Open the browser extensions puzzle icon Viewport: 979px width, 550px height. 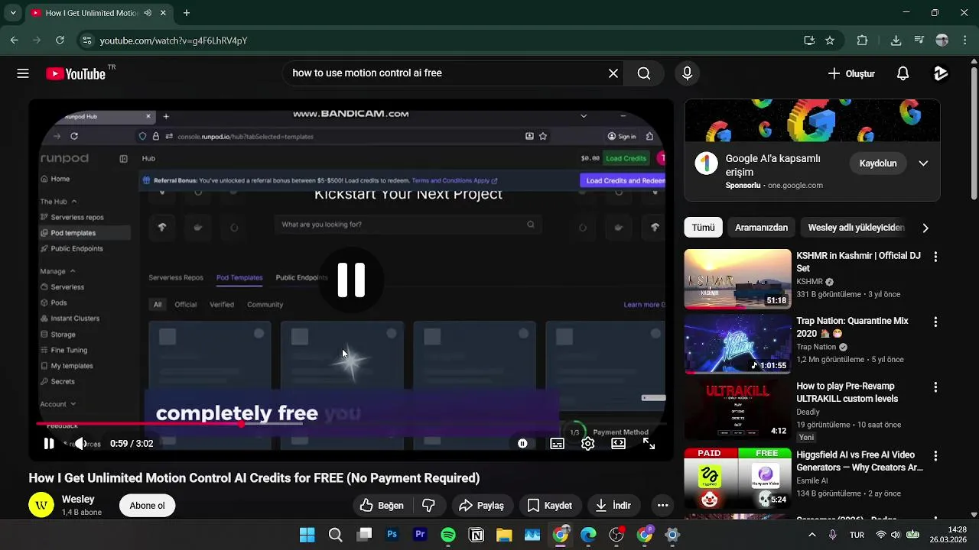pyautogui.click(x=862, y=40)
